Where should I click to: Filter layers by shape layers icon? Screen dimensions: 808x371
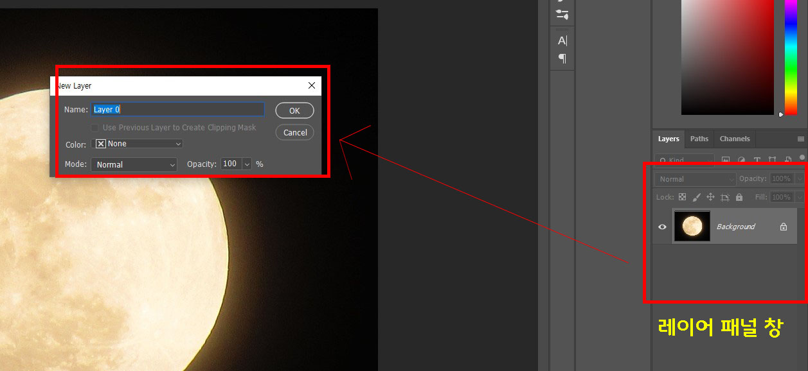tap(772, 160)
